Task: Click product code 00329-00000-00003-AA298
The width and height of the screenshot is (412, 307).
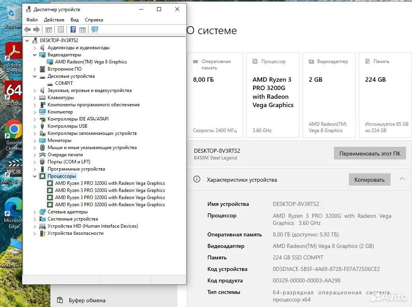Action: pos(307,280)
